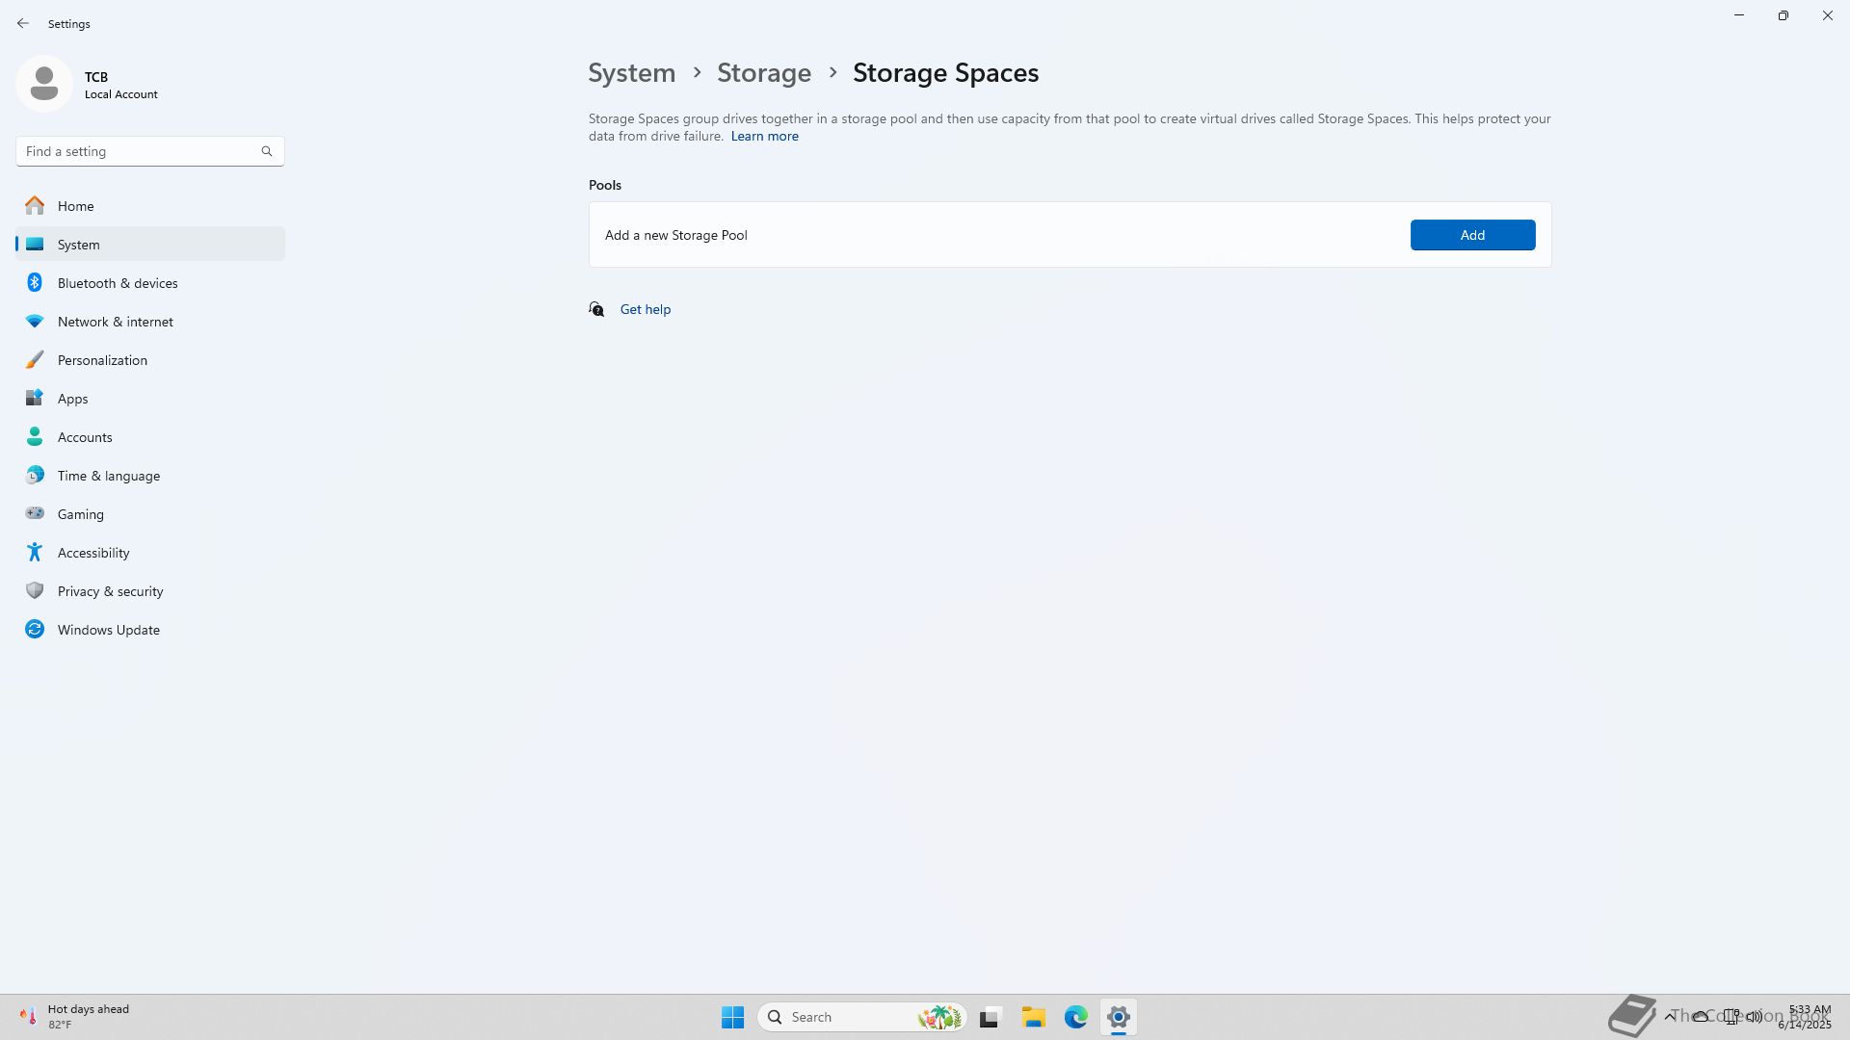Select Accounts in the sidebar
The image size is (1850, 1040).
click(85, 437)
